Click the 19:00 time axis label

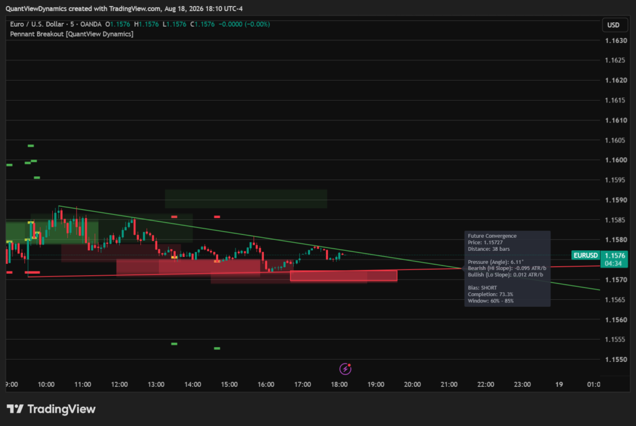[x=376, y=384]
